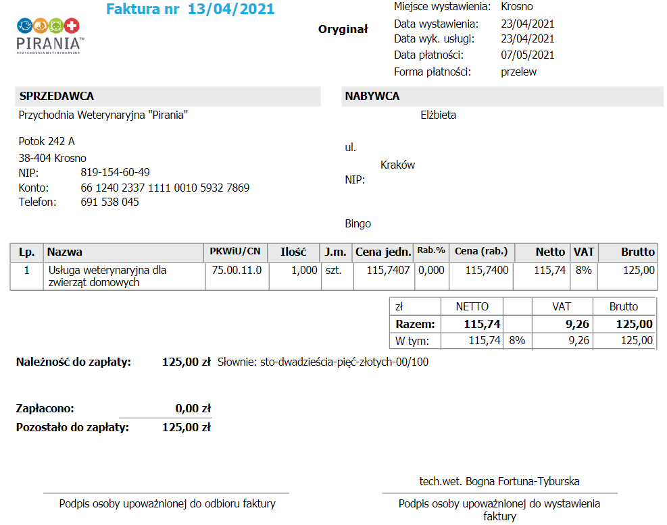
Task: Select item name 'Usługa weterynaryjna dla zwierząt domowych'
Action: tap(107, 276)
